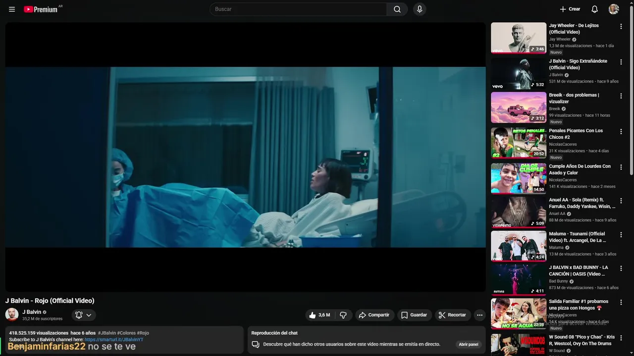Open title Cumple Años De Lourdes Con Asado
This screenshot has width=634, height=356.
(580, 170)
